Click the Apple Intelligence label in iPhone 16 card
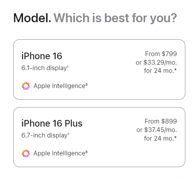 click(x=59, y=86)
